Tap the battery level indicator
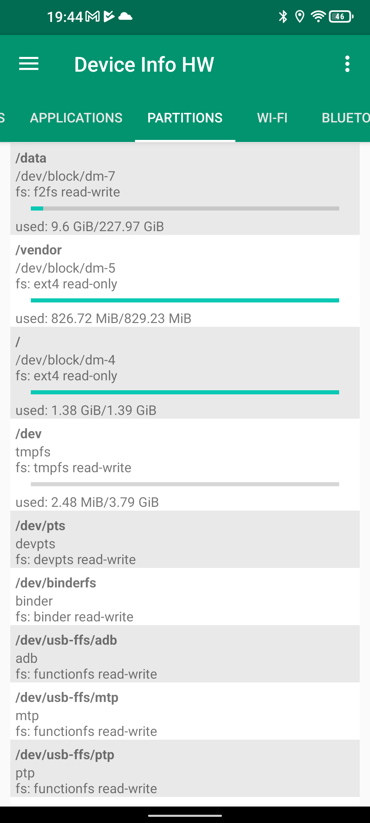Image resolution: width=370 pixels, height=823 pixels. pos(341,16)
